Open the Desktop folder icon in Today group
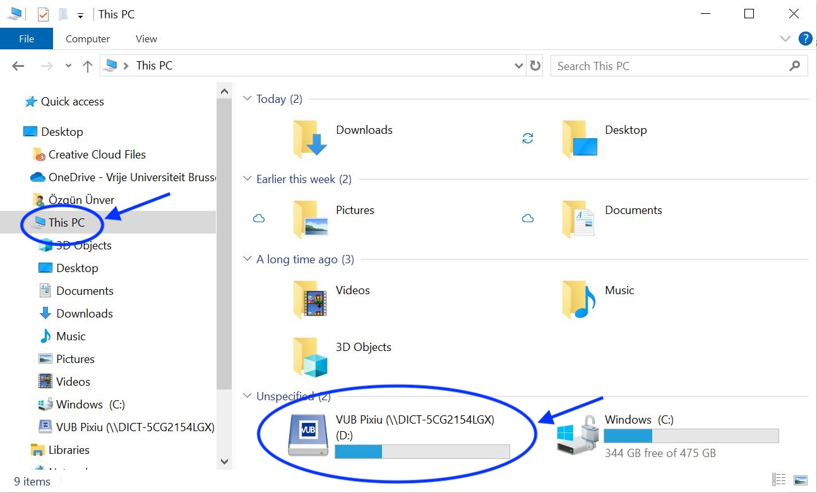Image resolution: width=817 pixels, height=493 pixels. [x=580, y=139]
